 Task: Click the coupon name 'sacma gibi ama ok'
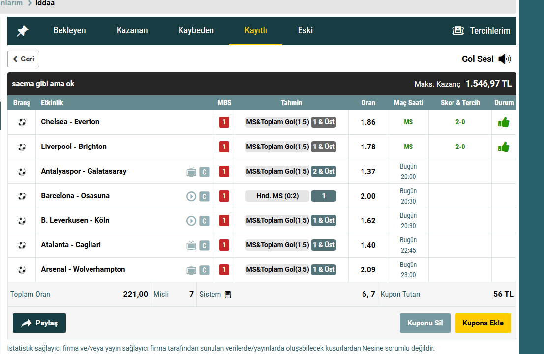[43, 84]
